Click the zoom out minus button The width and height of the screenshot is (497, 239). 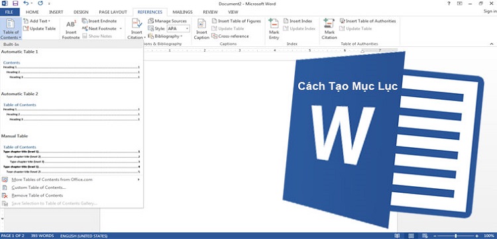[435, 236]
